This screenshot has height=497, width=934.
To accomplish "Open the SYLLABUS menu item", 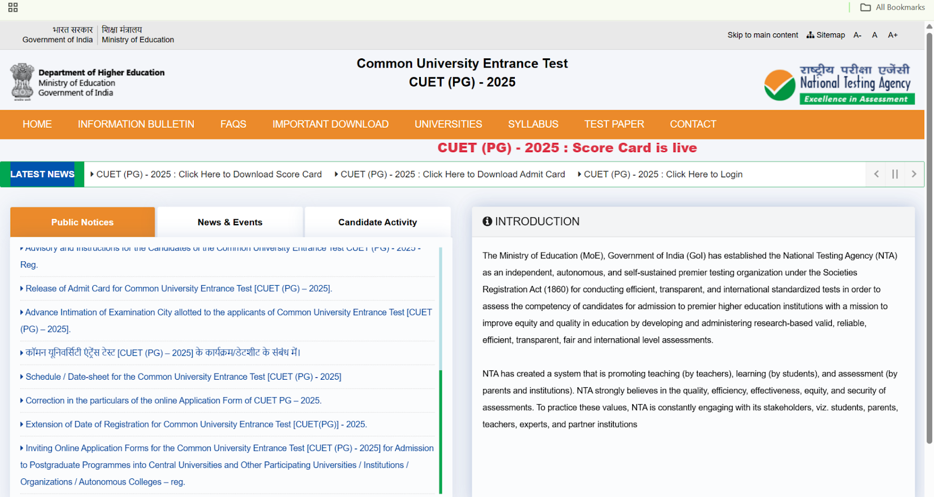I will (533, 124).
